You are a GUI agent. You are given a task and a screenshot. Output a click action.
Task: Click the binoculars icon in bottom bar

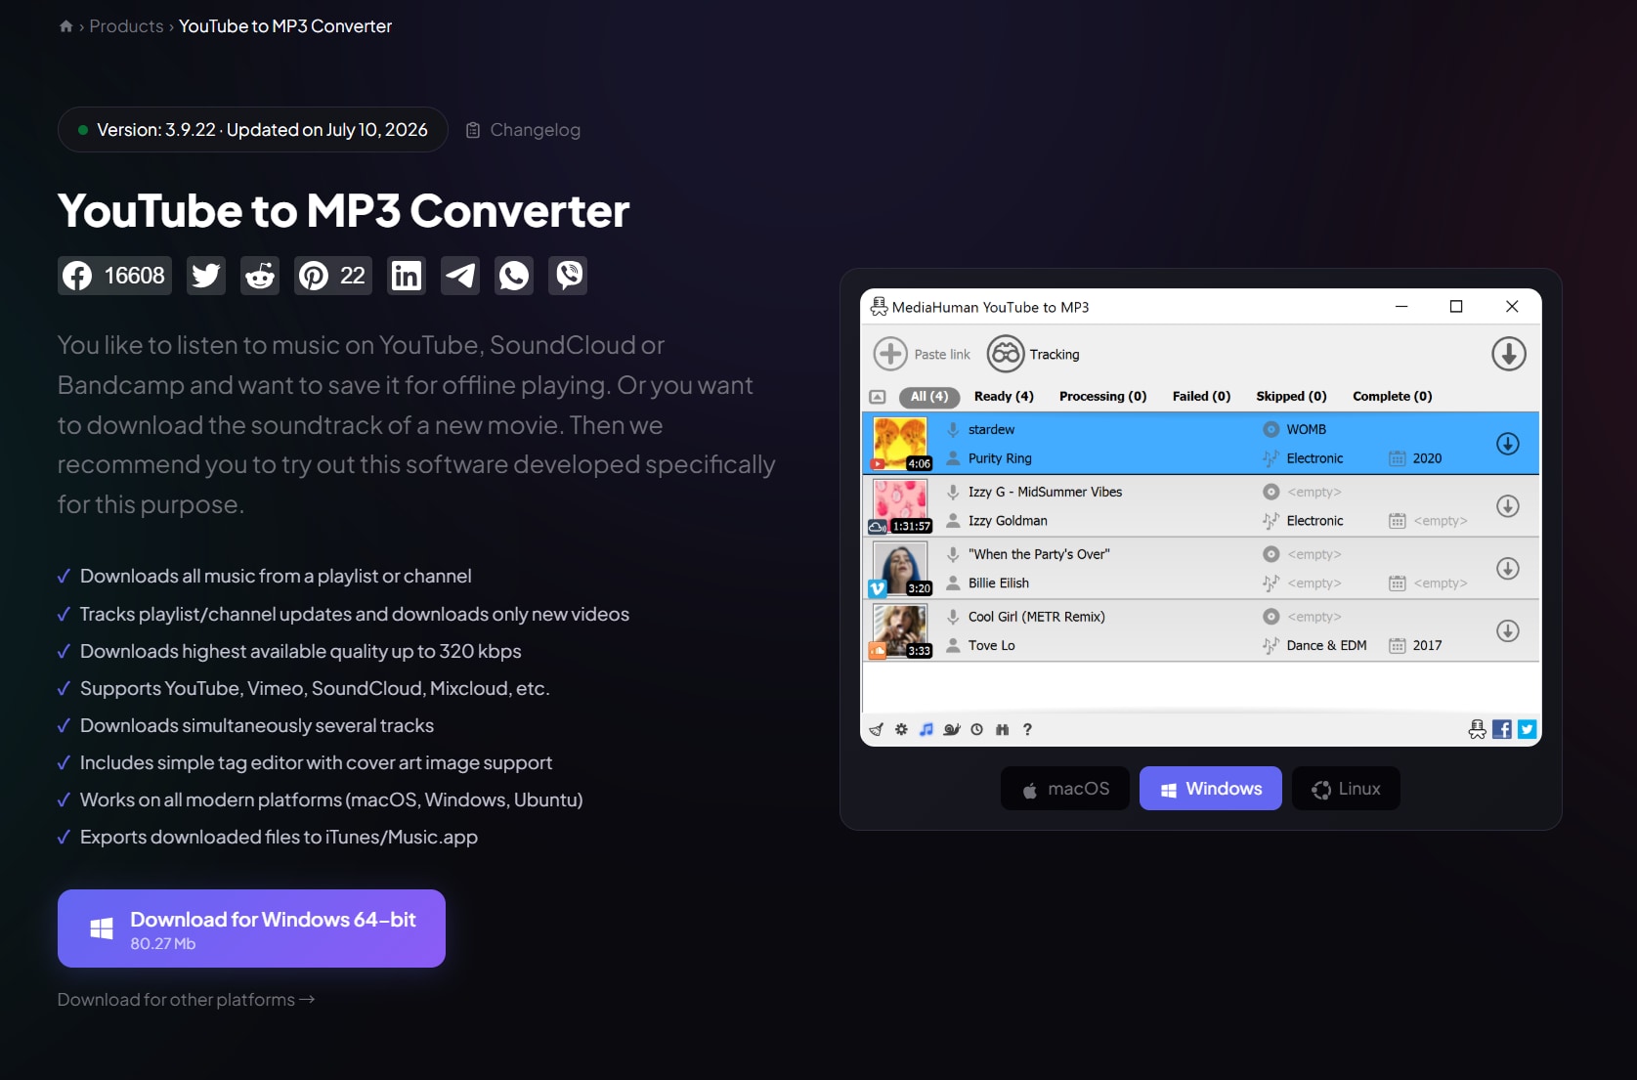coord(1002,730)
